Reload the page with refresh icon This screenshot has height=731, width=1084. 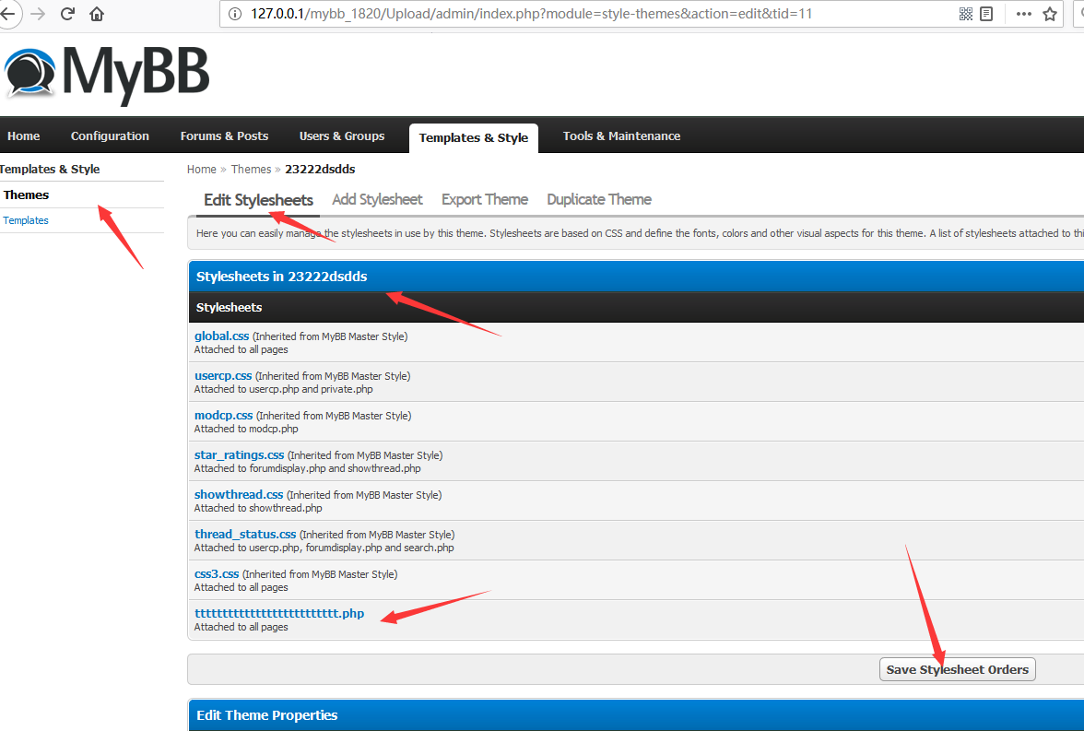[68, 14]
